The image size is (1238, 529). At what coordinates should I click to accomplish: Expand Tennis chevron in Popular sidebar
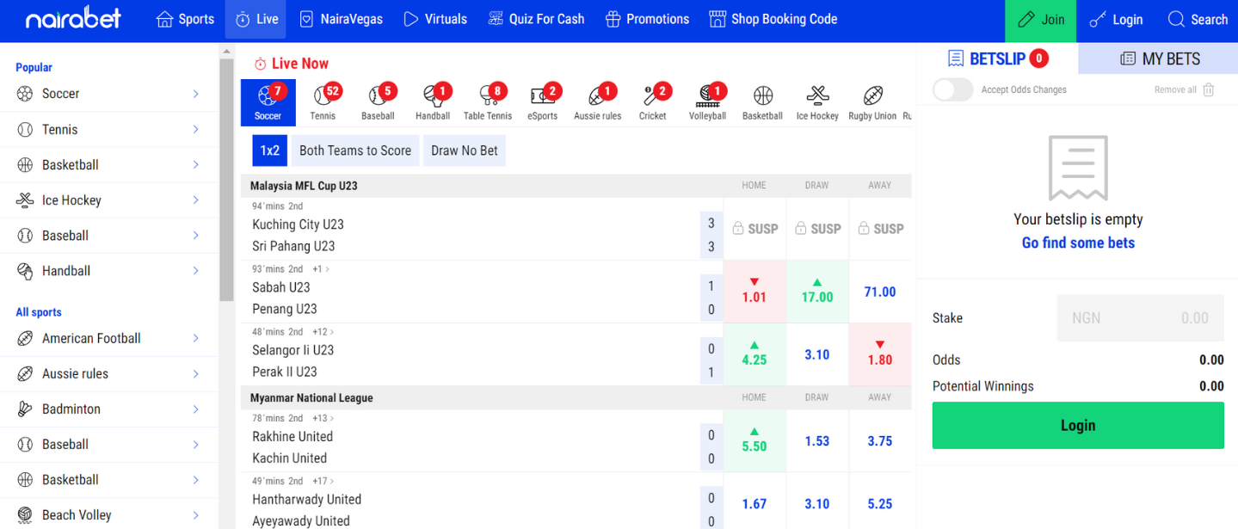point(196,129)
